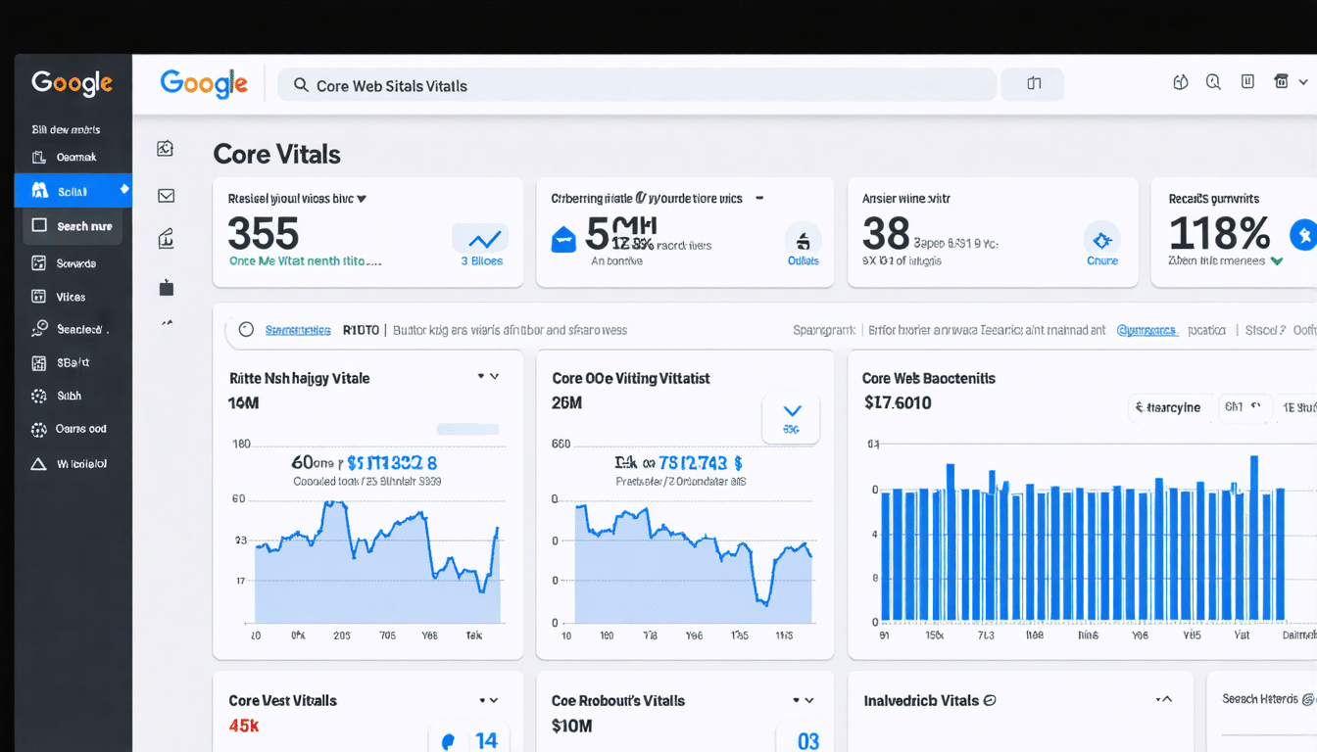Expand the dropdown arrow on the first summary card title
The image size is (1317, 752).
[362, 198]
